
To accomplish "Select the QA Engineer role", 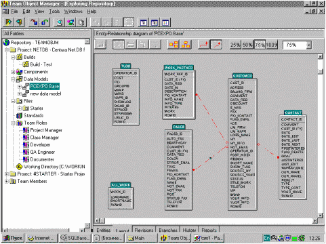I will 43,152.
